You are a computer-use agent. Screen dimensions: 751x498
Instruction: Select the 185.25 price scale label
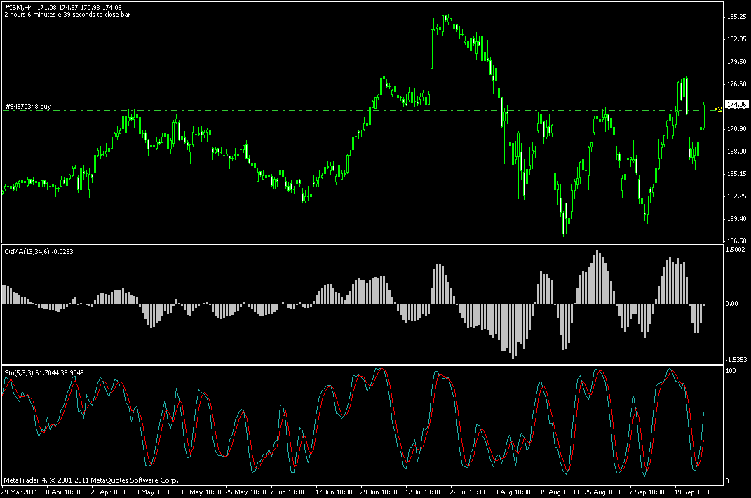pyautogui.click(x=737, y=17)
